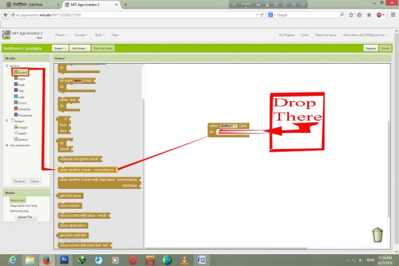The height and width of the screenshot is (266, 399).
Task: Switch to Designer view
Action: point(370,48)
